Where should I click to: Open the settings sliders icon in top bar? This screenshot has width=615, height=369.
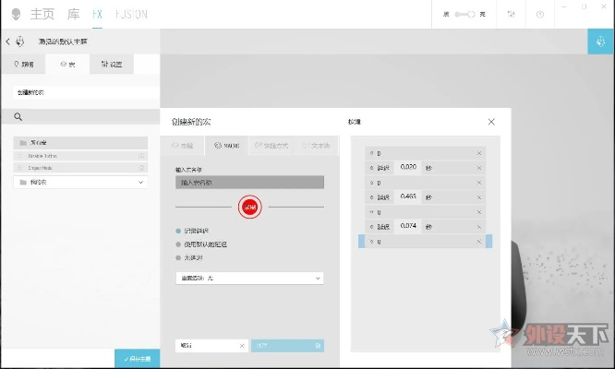coord(512,14)
